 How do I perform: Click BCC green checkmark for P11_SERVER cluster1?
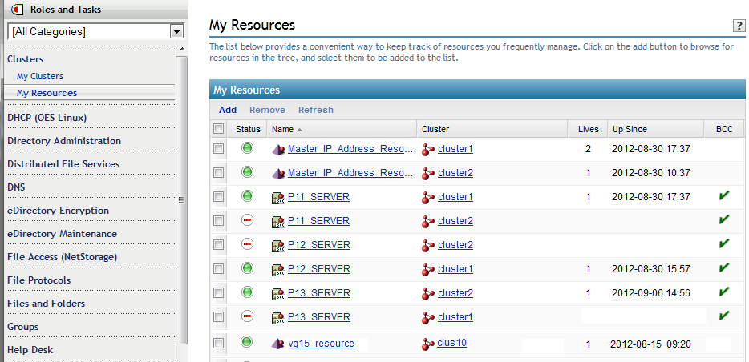coord(724,195)
